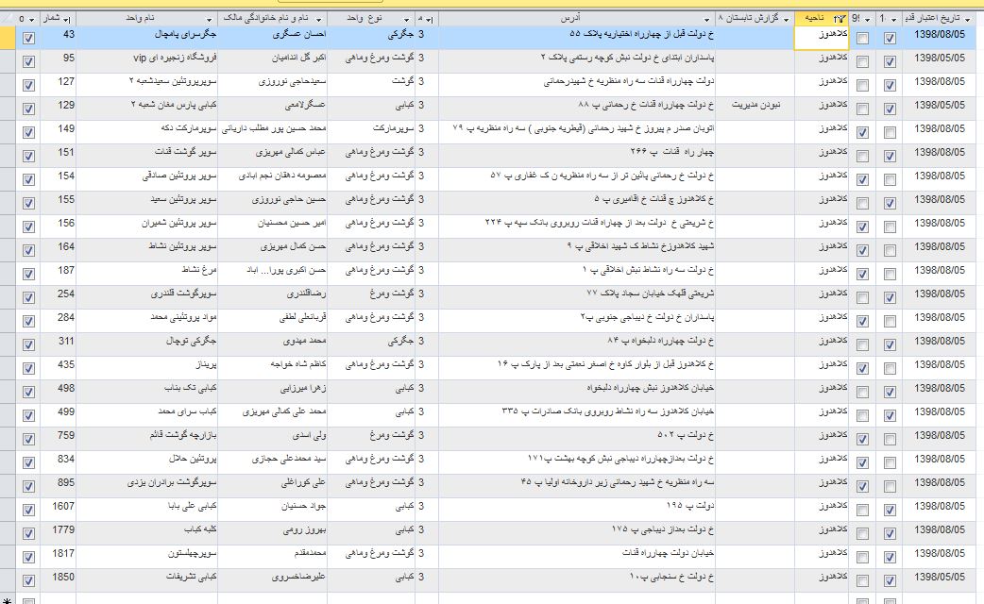The width and height of the screenshot is (984, 604).
Task: Click unit name 'مرغ نشاط'
Action: [x=199, y=270]
